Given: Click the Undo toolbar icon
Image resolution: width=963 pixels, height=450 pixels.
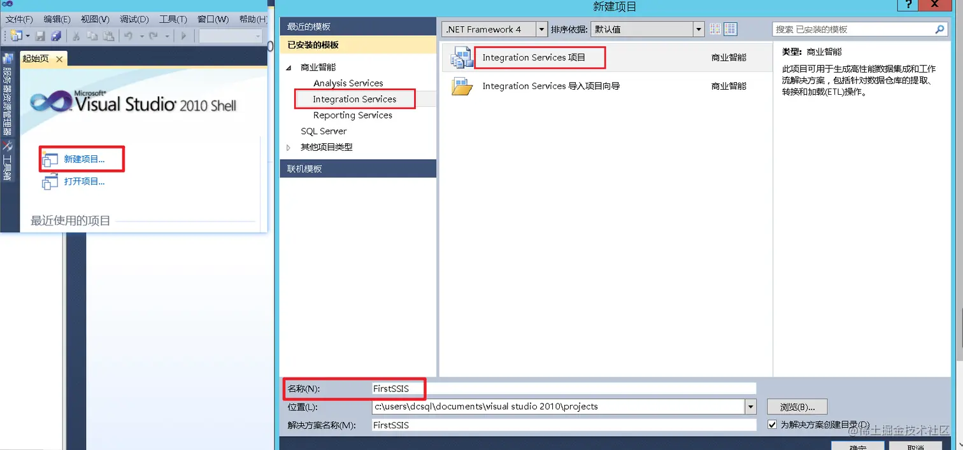Looking at the screenshot, I should (129, 36).
